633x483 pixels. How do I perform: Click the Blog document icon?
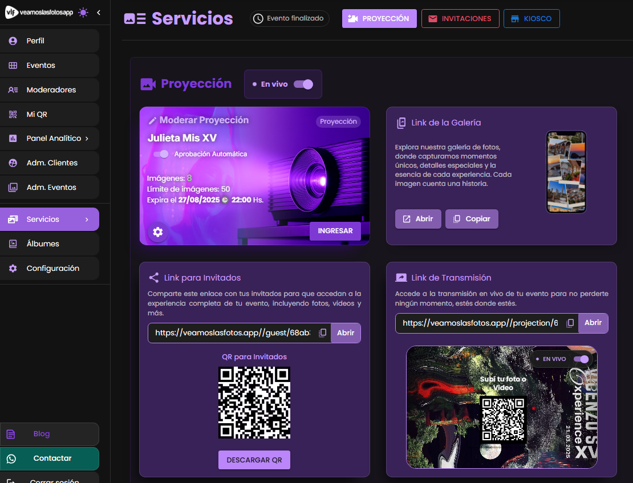(11, 434)
